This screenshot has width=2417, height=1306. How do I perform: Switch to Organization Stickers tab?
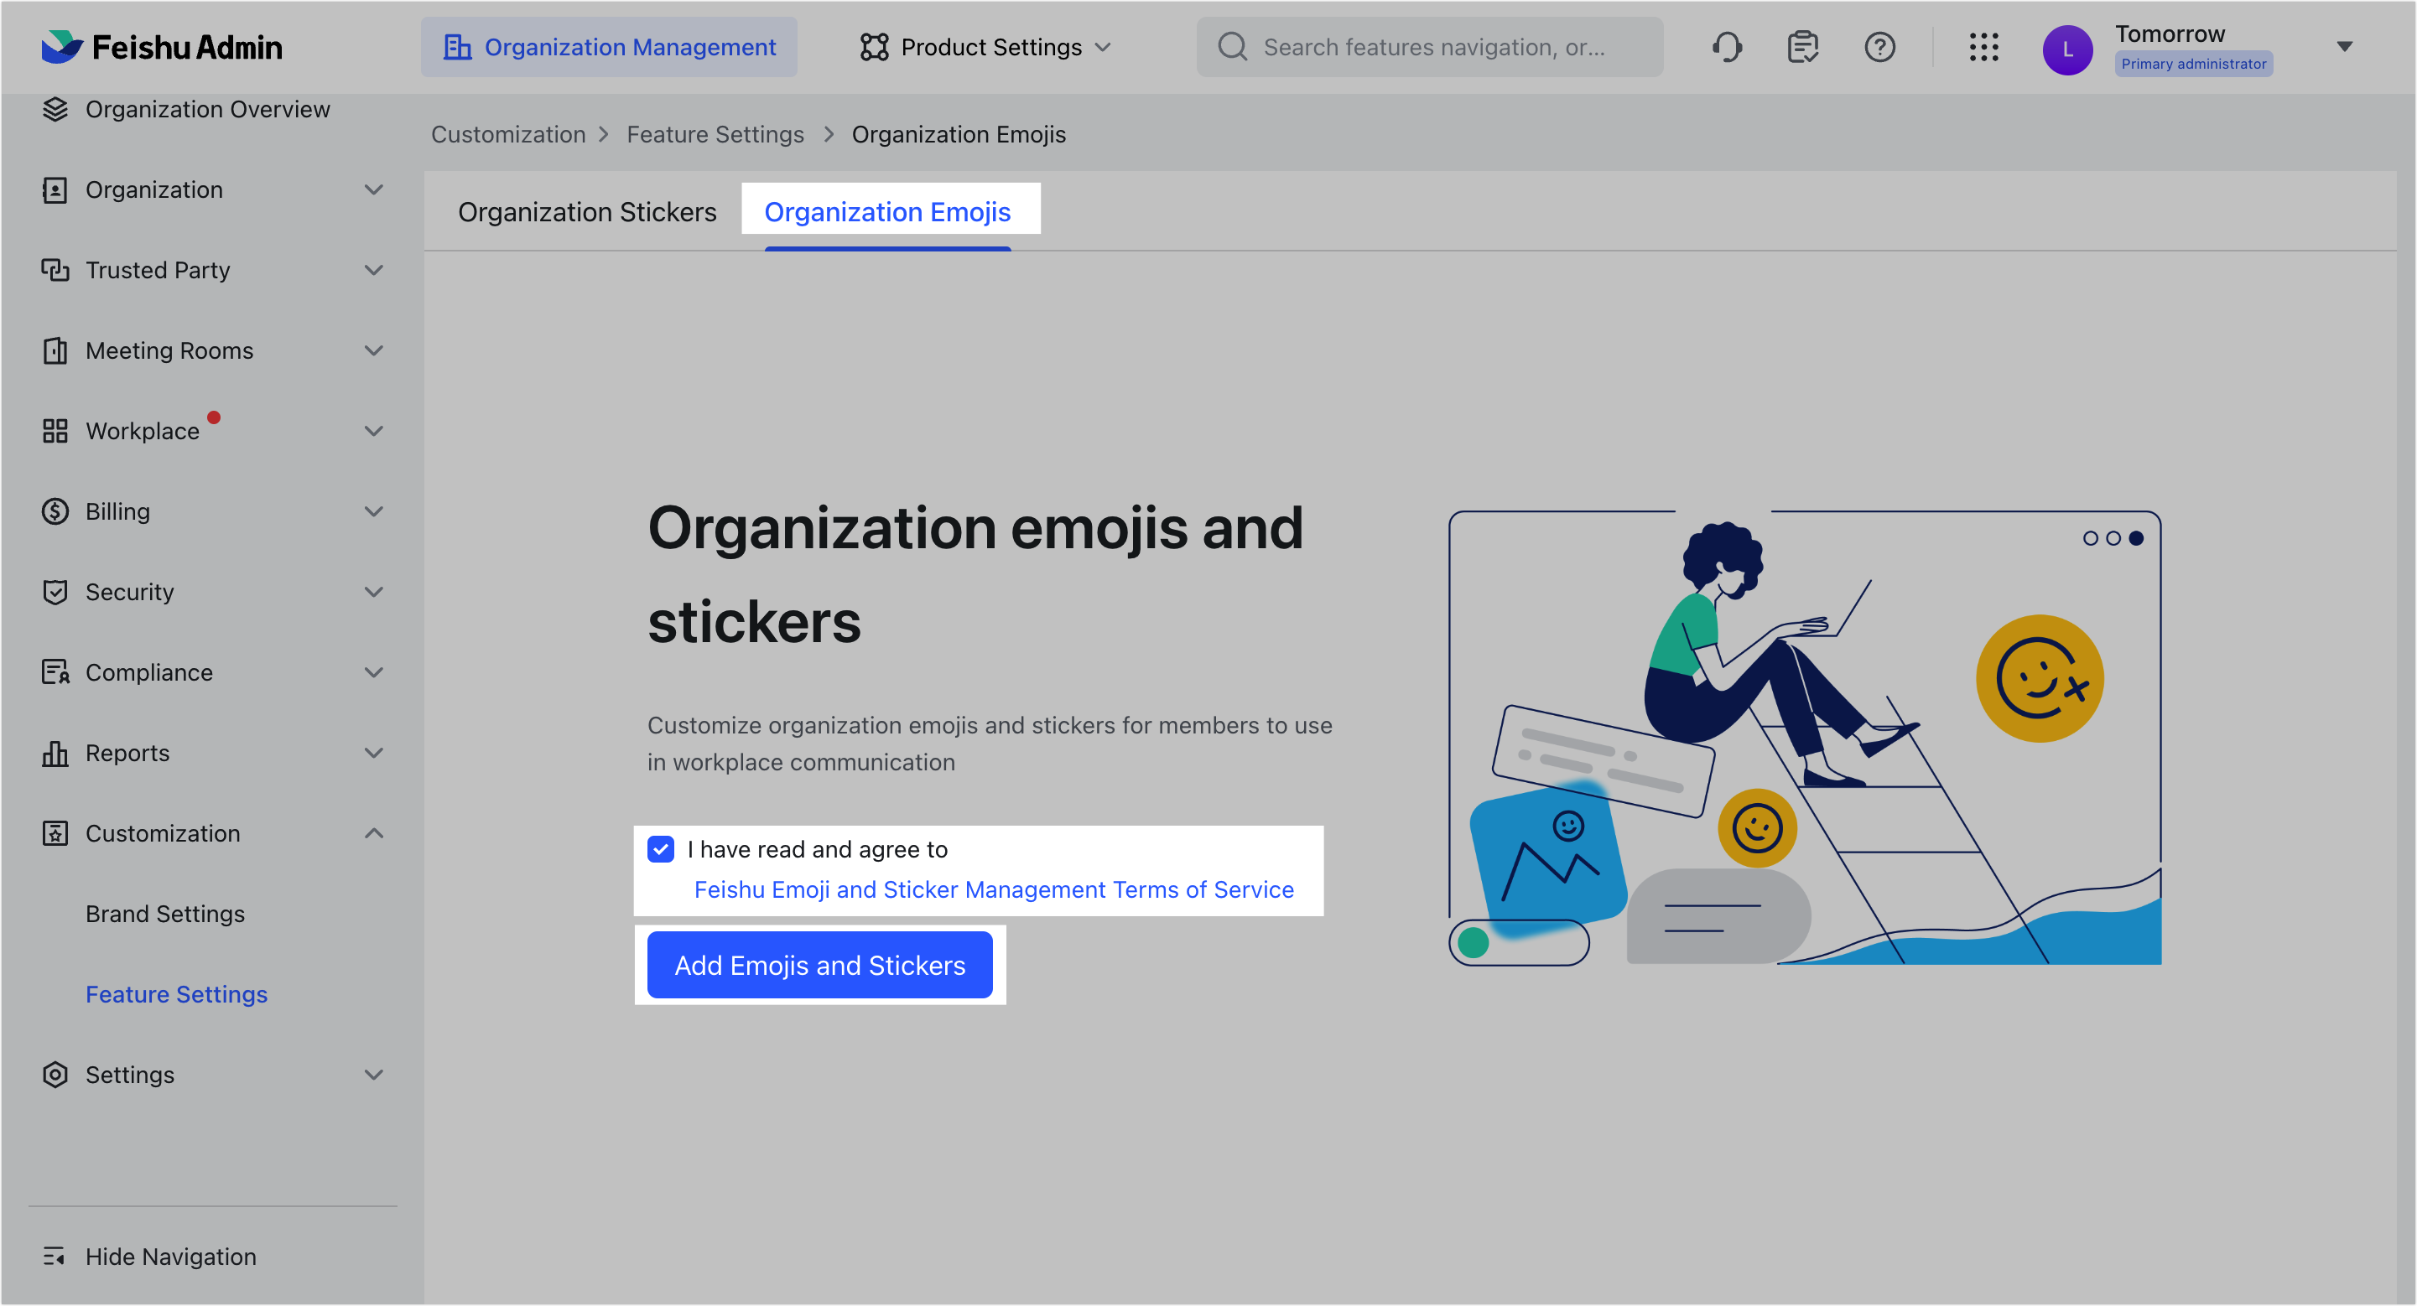(587, 213)
